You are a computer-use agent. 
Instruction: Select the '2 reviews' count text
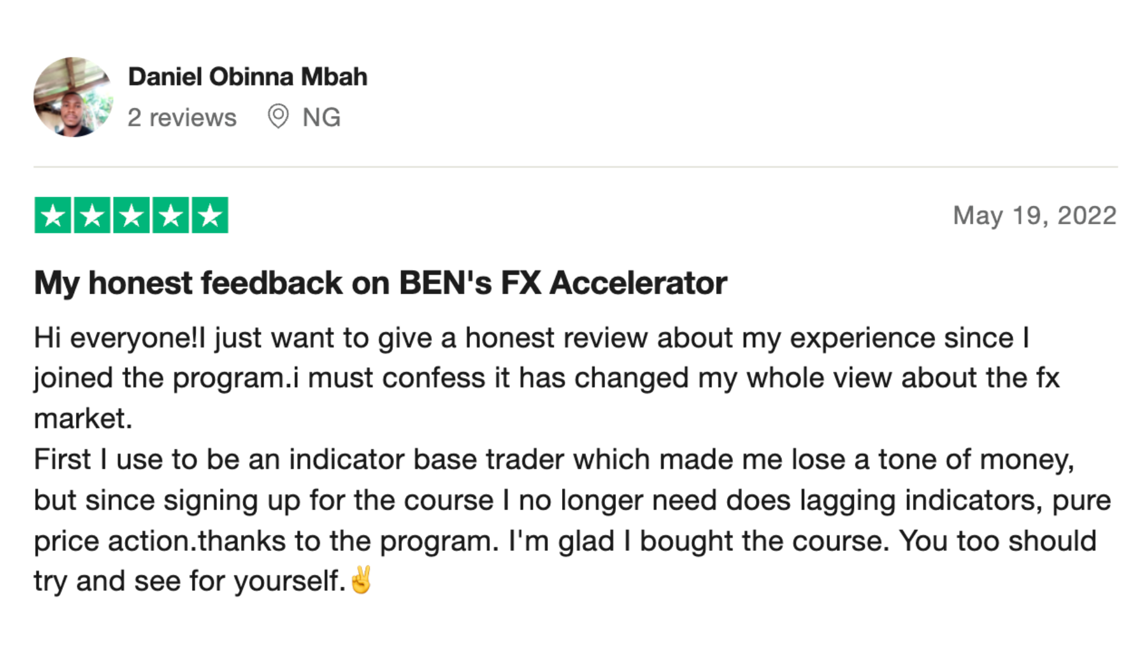pos(182,117)
